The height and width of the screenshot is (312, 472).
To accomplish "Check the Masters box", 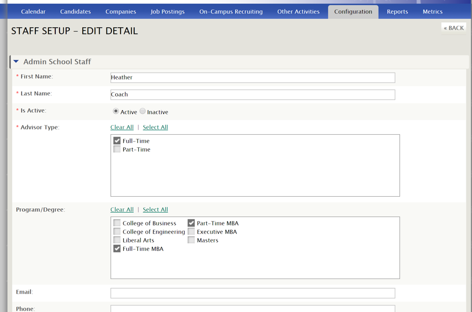I will point(191,240).
